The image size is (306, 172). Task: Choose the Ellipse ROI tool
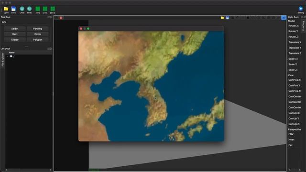pyautogui.click(x=15, y=40)
